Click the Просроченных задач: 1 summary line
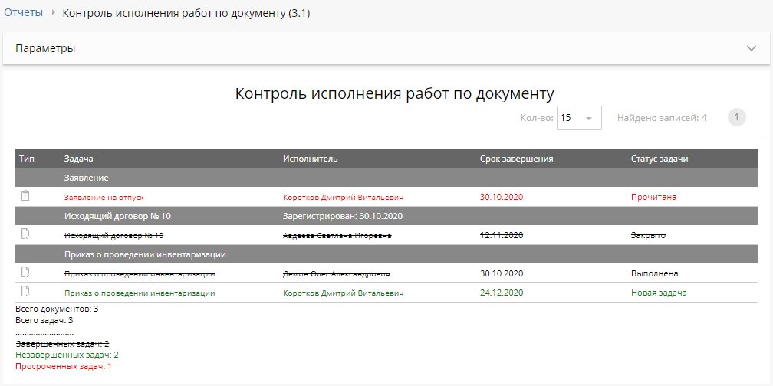Viewport: 773px width, 386px height. [x=64, y=367]
